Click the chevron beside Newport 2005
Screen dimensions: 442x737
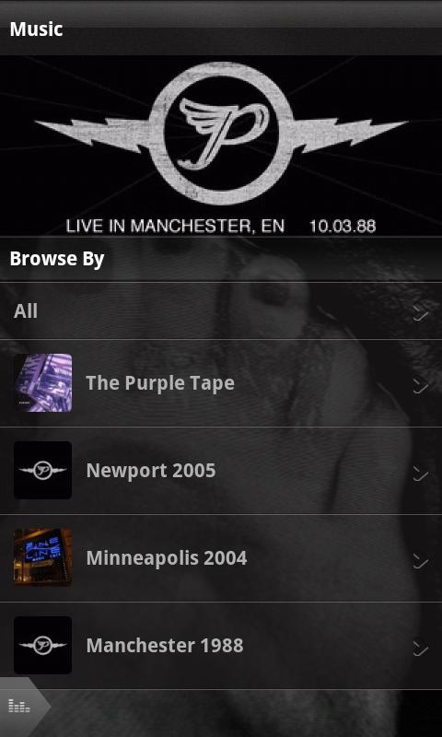tap(421, 473)
